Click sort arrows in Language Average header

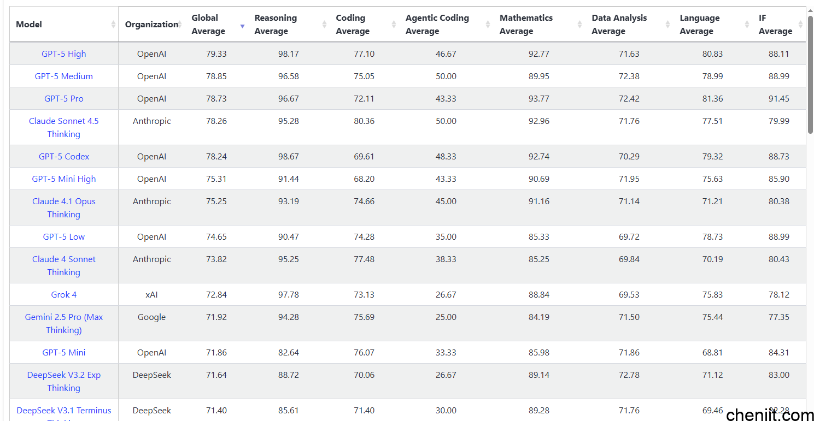[x=747, y=25]
